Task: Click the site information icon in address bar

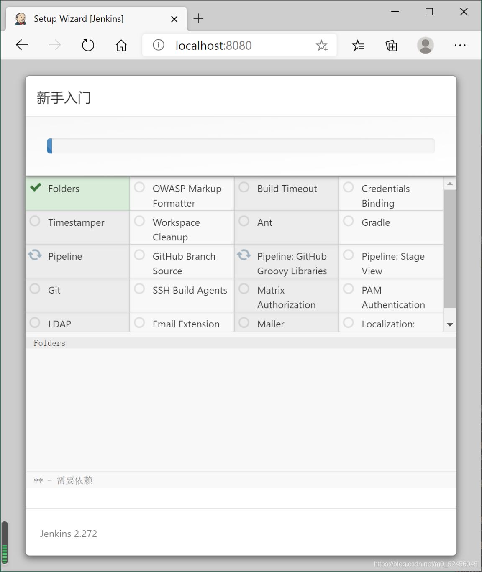Action: pos(158,45)
